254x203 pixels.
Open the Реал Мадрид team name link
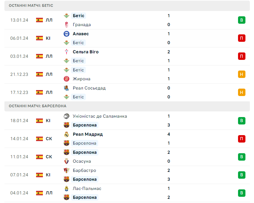(88, 134)
